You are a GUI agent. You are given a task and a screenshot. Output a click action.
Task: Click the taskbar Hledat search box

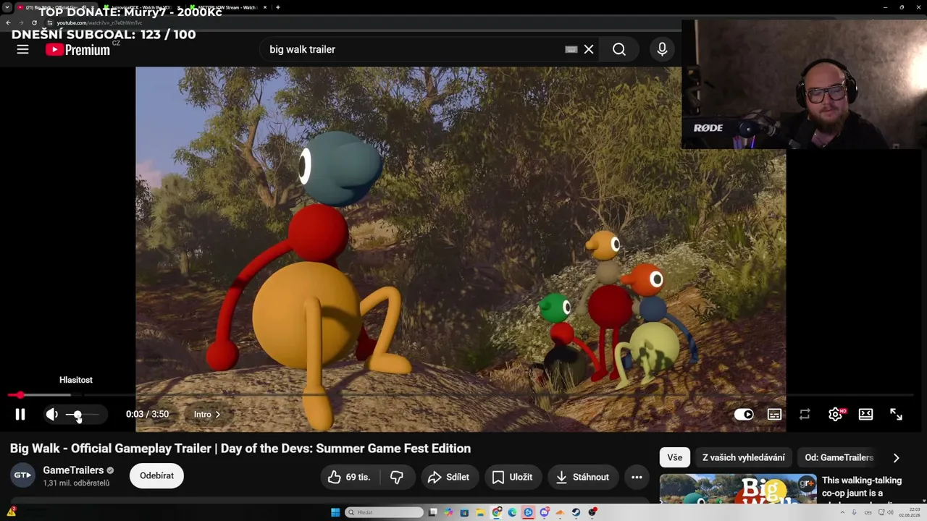(385, 512)
